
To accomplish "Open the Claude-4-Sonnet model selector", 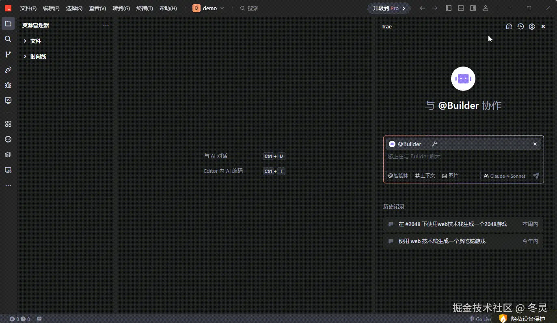I will coord(504,176).
